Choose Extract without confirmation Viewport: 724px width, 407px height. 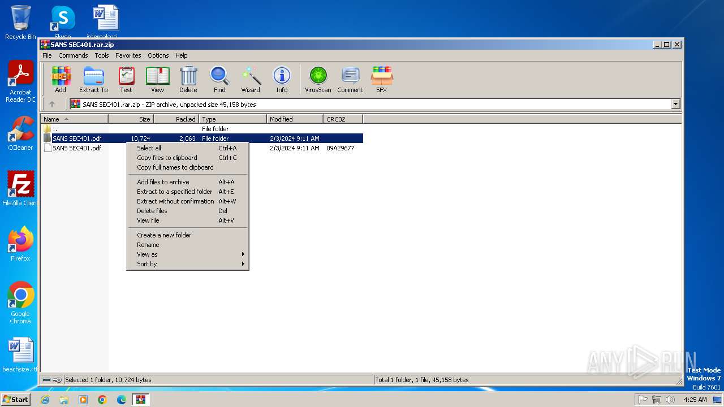(x=188, y=201)
